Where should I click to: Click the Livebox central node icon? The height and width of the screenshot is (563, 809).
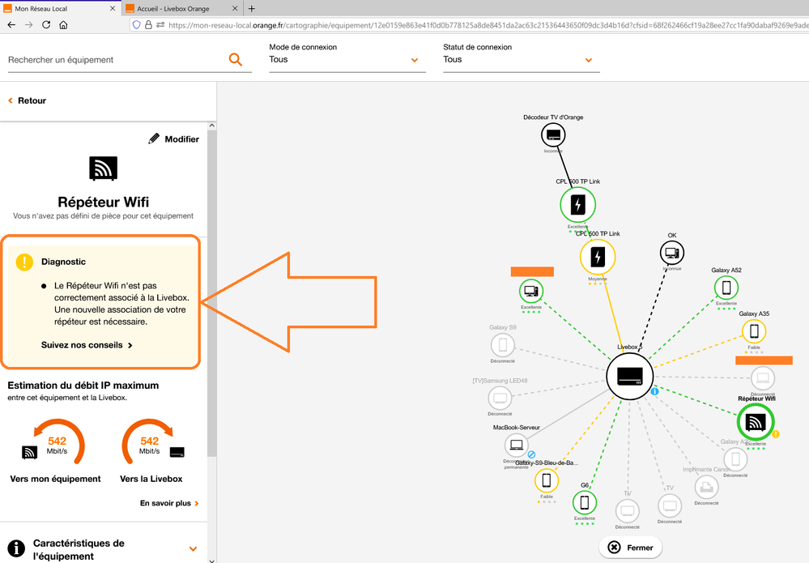click(x=629, y=377)
